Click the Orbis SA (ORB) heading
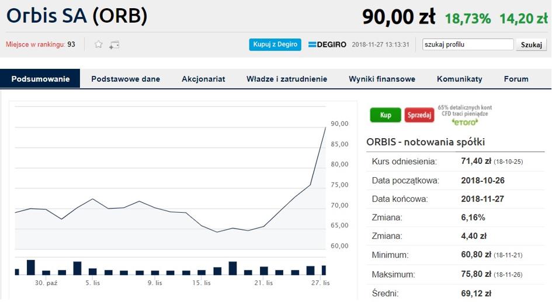This screenshot has height=302, width=552. click(x=77, y=16)
